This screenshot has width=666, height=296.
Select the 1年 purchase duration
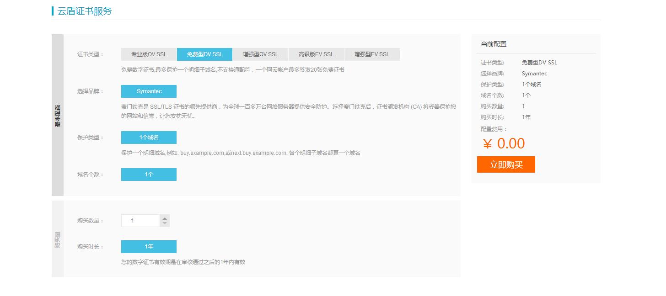[x=149, y=247]
